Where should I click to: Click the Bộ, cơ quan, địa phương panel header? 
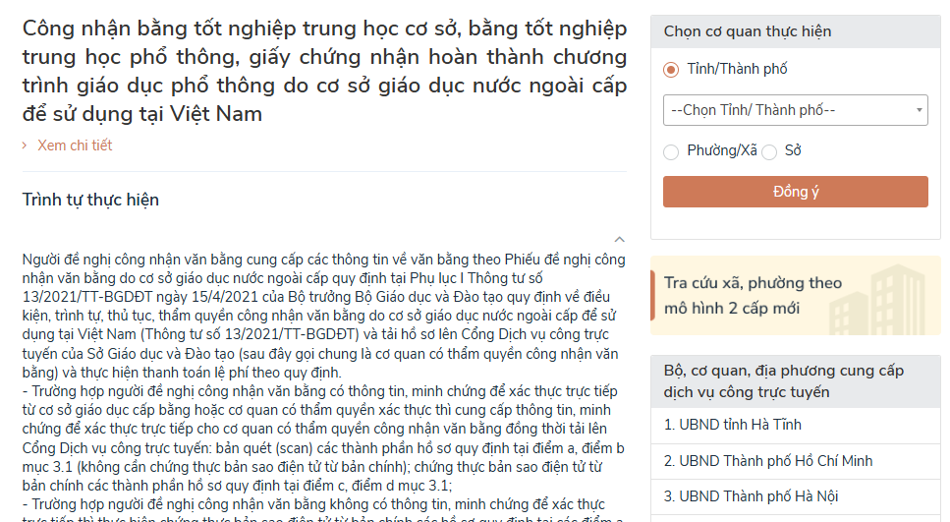[795, 381]
